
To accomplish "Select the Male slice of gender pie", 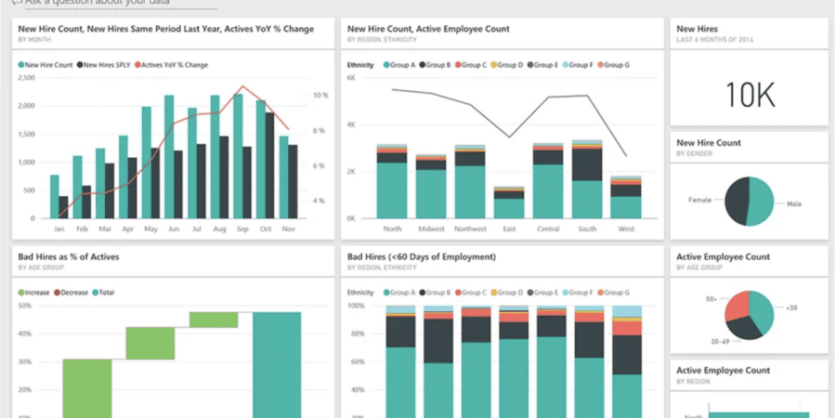I will point(762,202).
